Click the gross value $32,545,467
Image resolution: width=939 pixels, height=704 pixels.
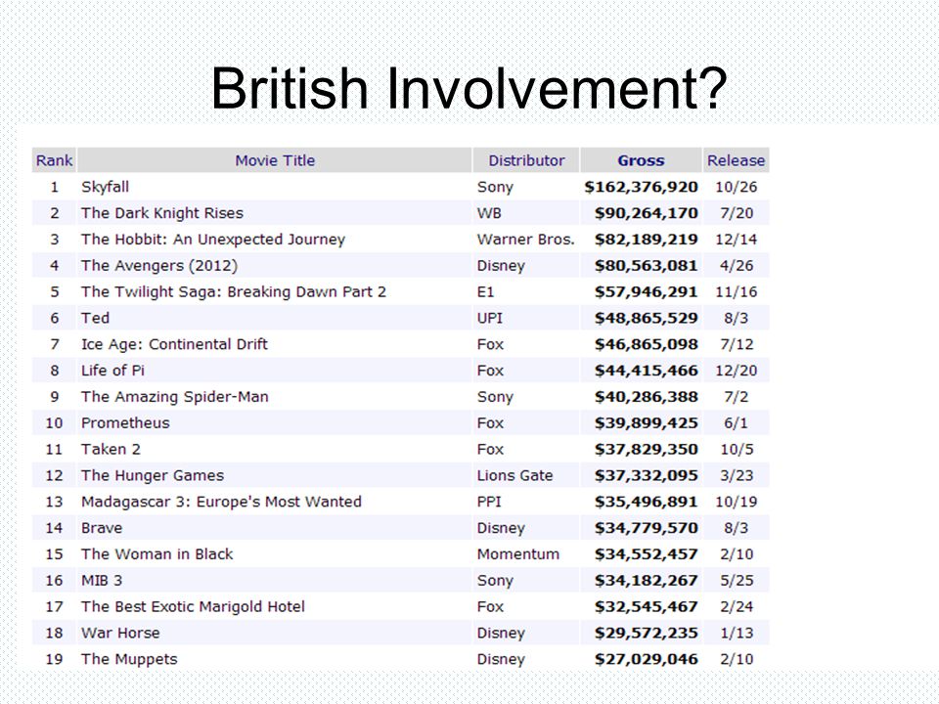[x=647, y=607]
